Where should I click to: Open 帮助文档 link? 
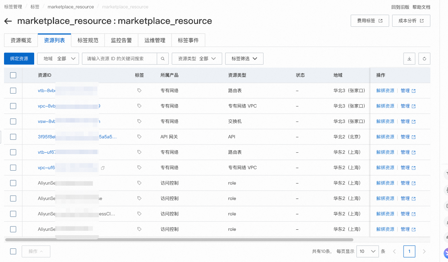(x=421, y=7)
